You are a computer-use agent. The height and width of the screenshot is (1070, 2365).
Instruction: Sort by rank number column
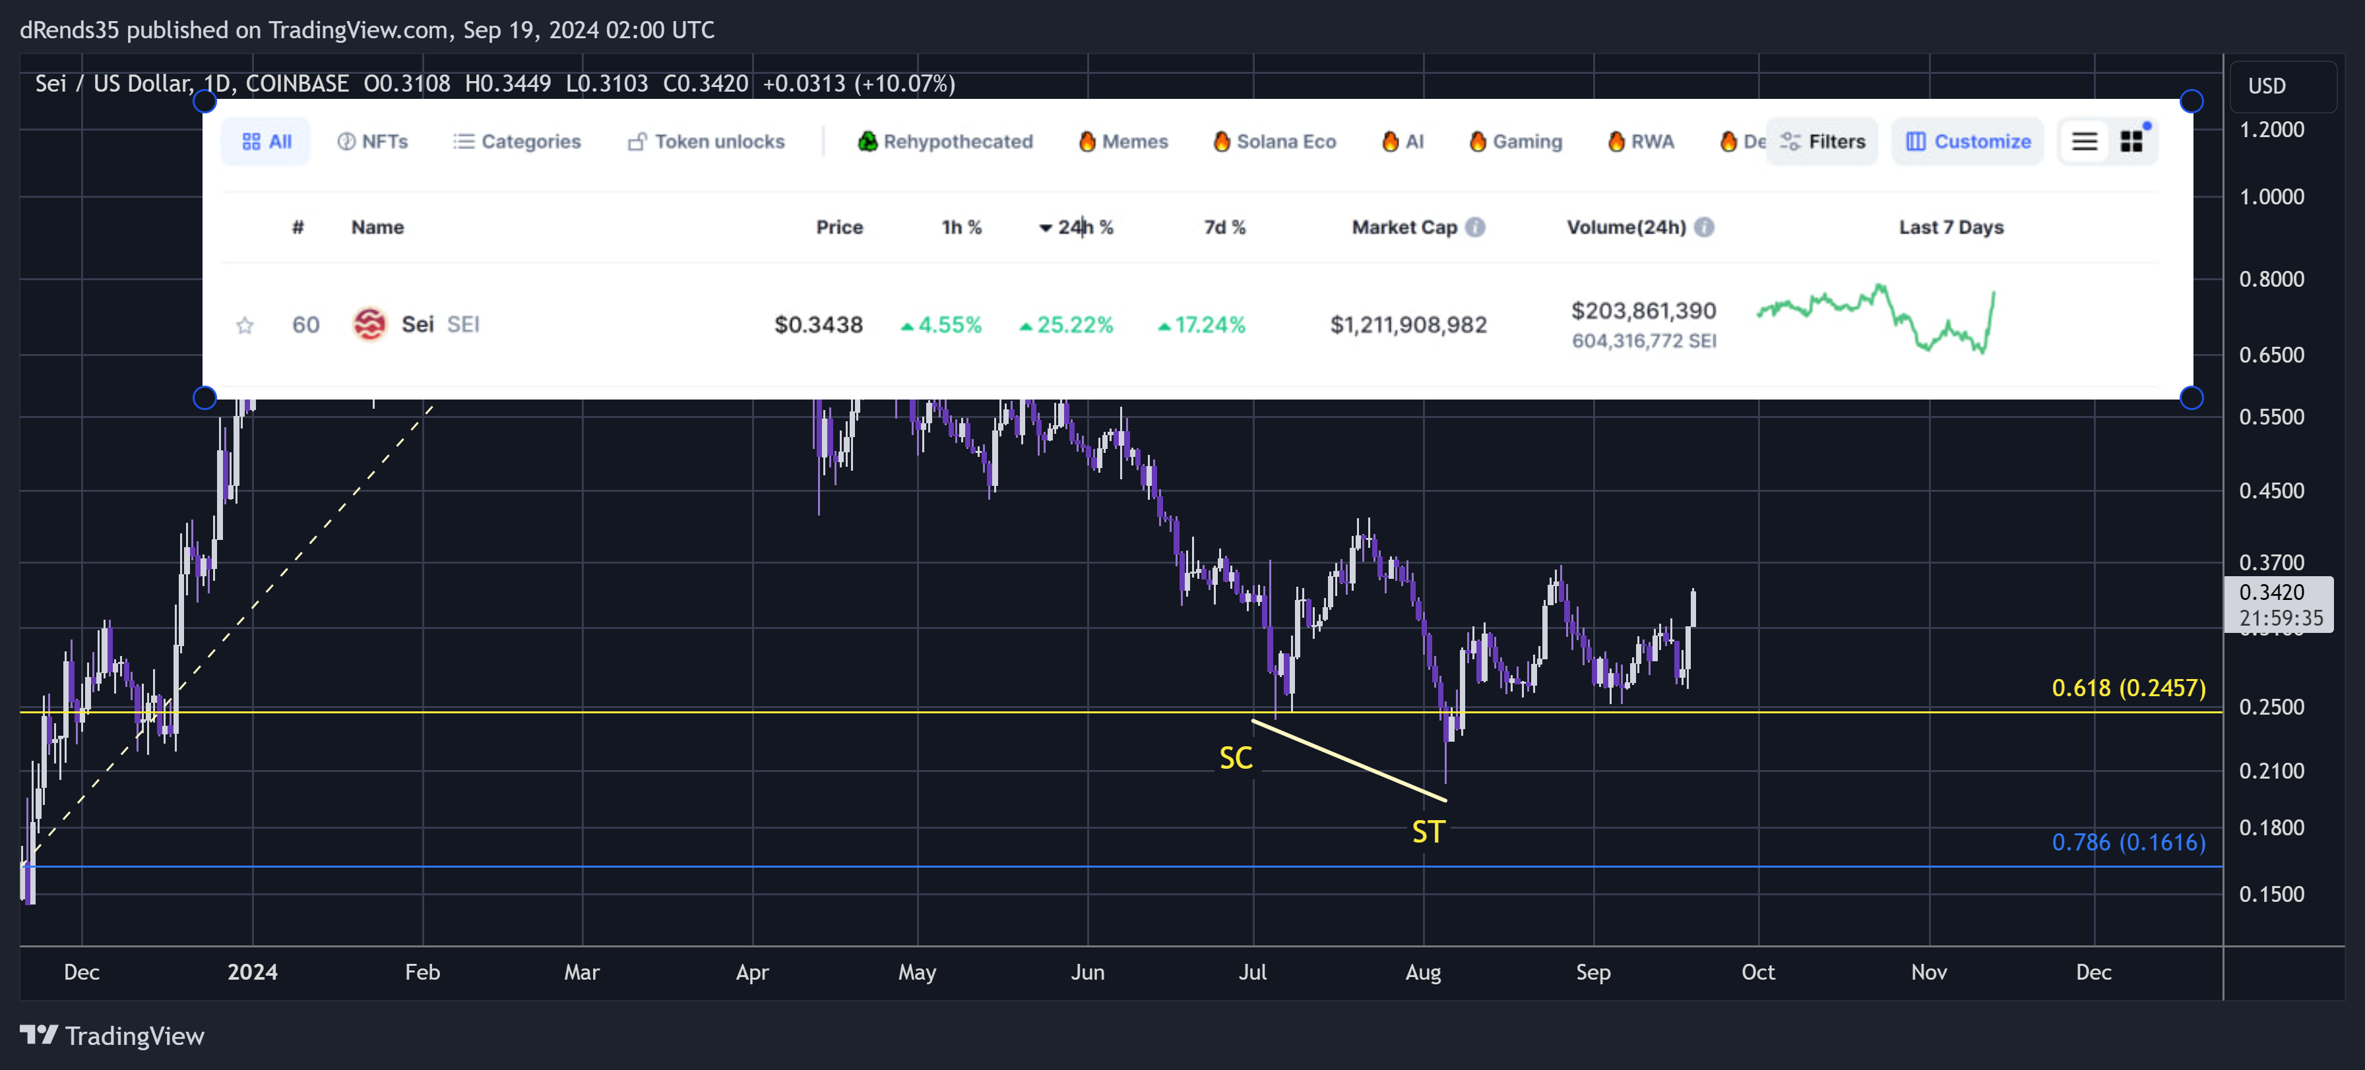click(298, 227)
